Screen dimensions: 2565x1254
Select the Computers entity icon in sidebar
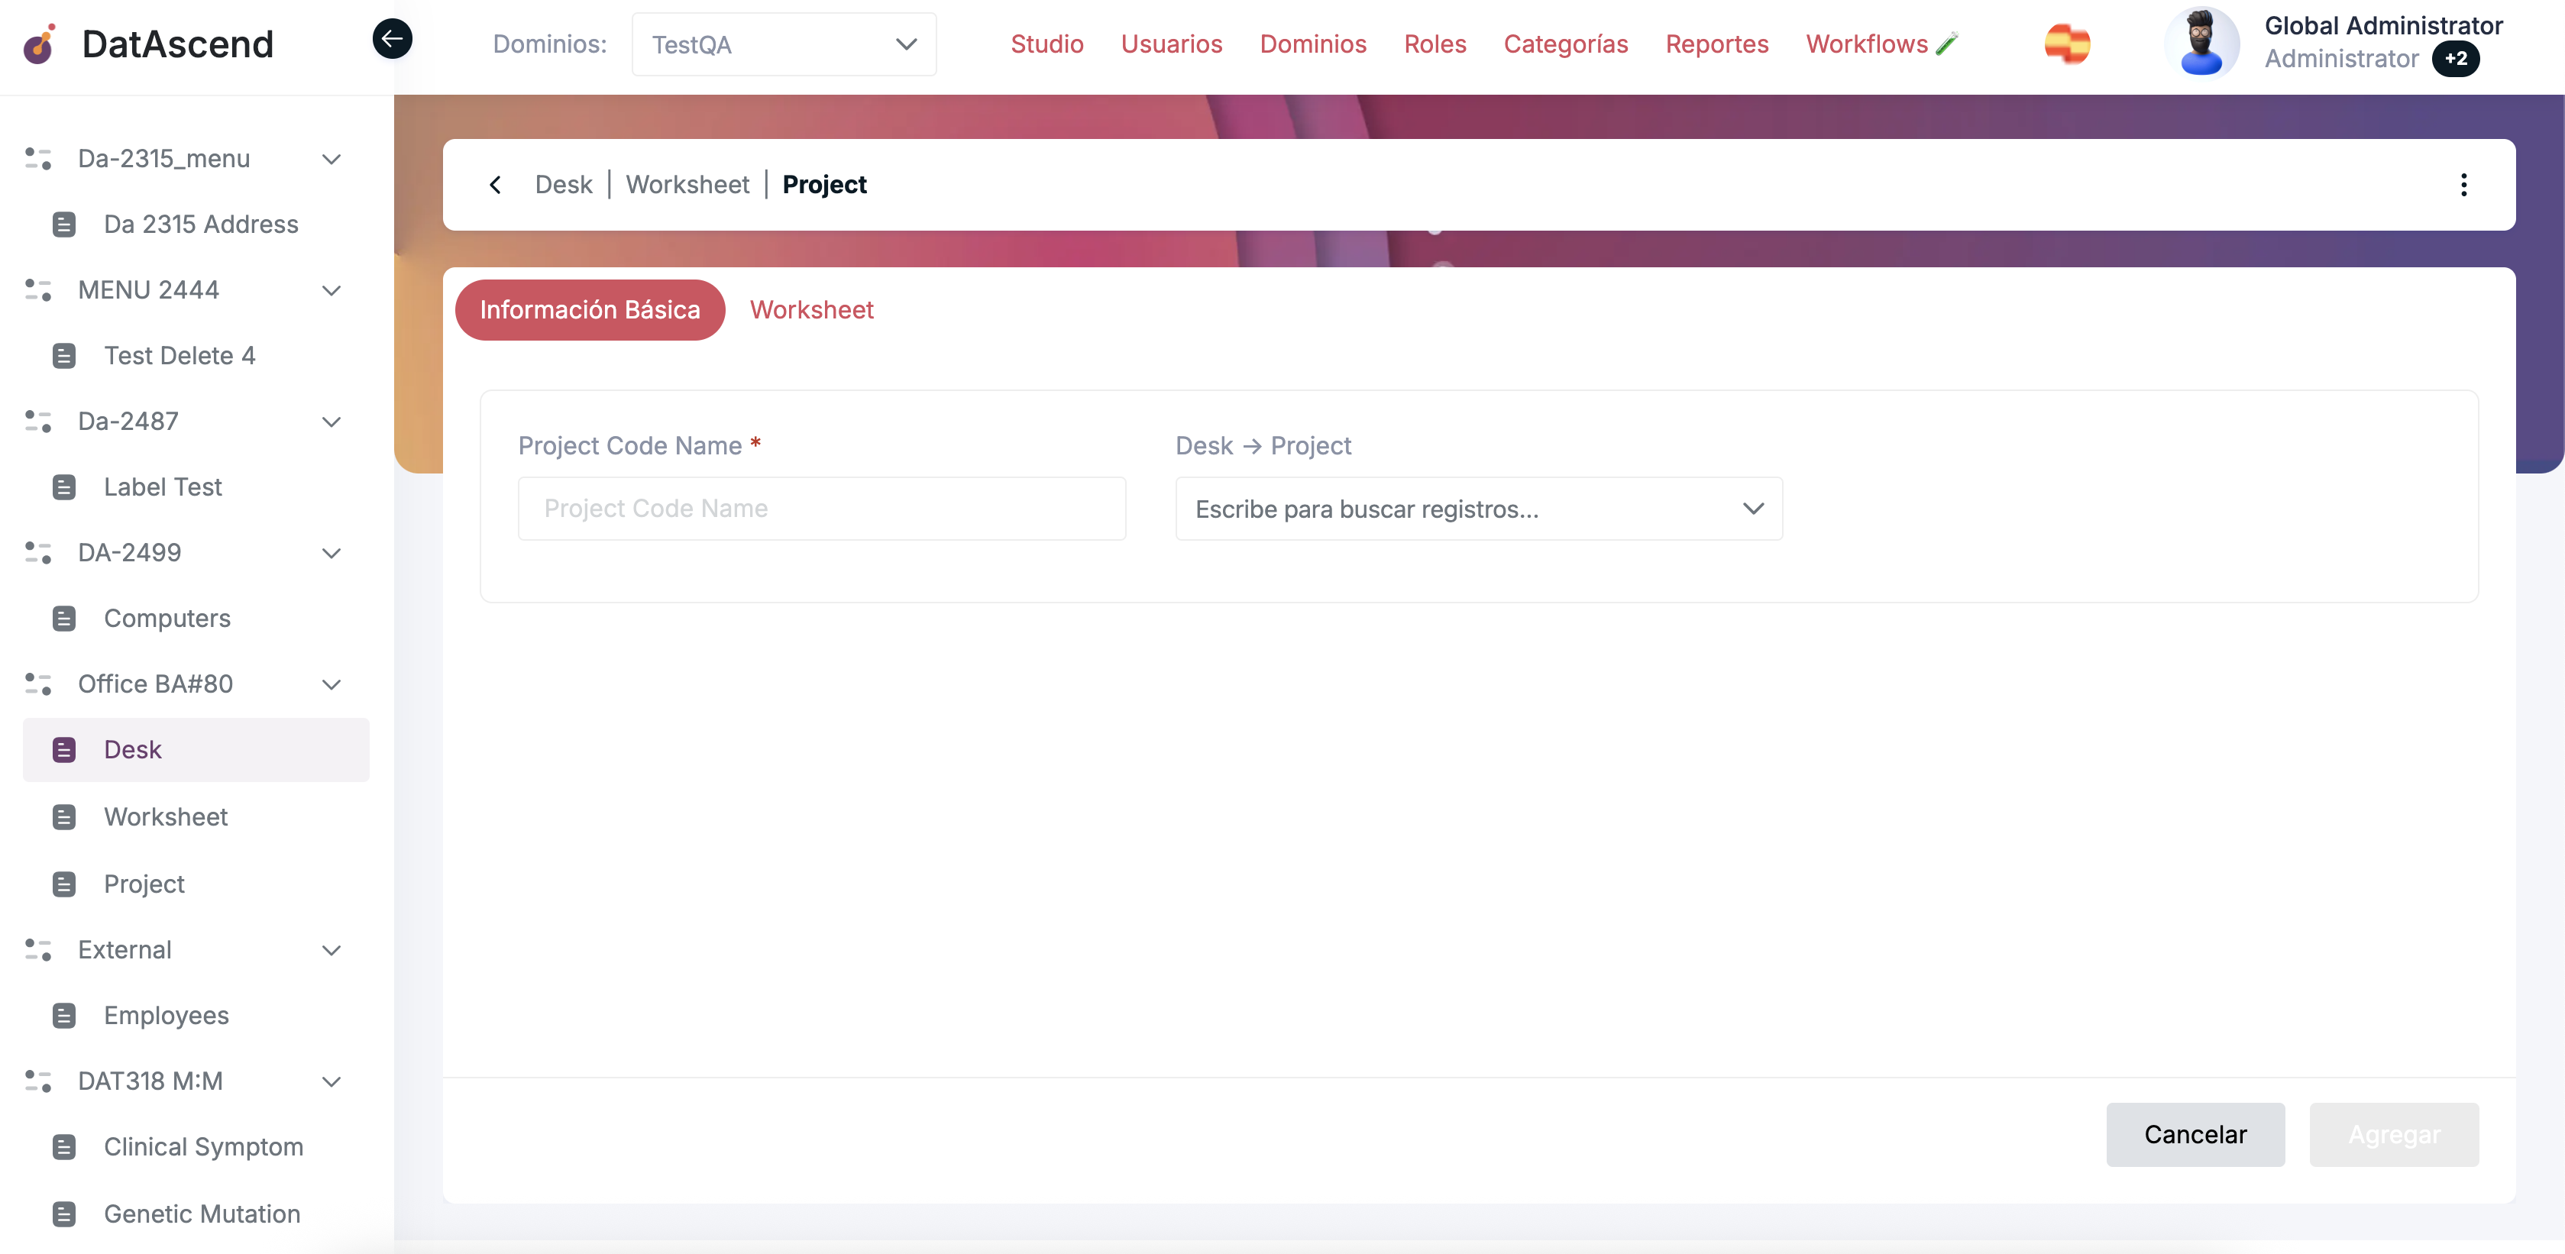click(x=65, y=618)
